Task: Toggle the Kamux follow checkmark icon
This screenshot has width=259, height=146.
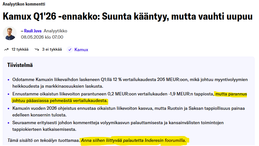Action: click(x=70, y=49)
